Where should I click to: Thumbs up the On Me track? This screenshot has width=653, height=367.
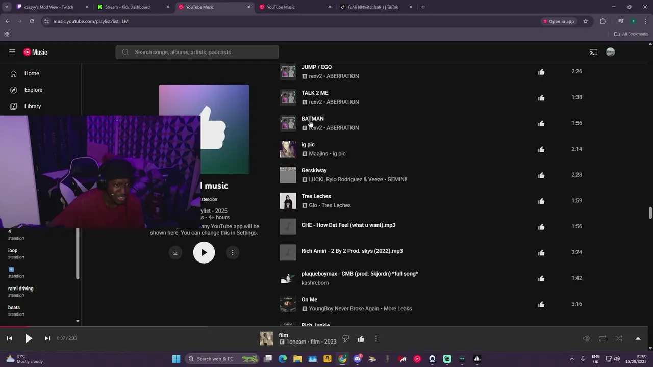[541, 304]
